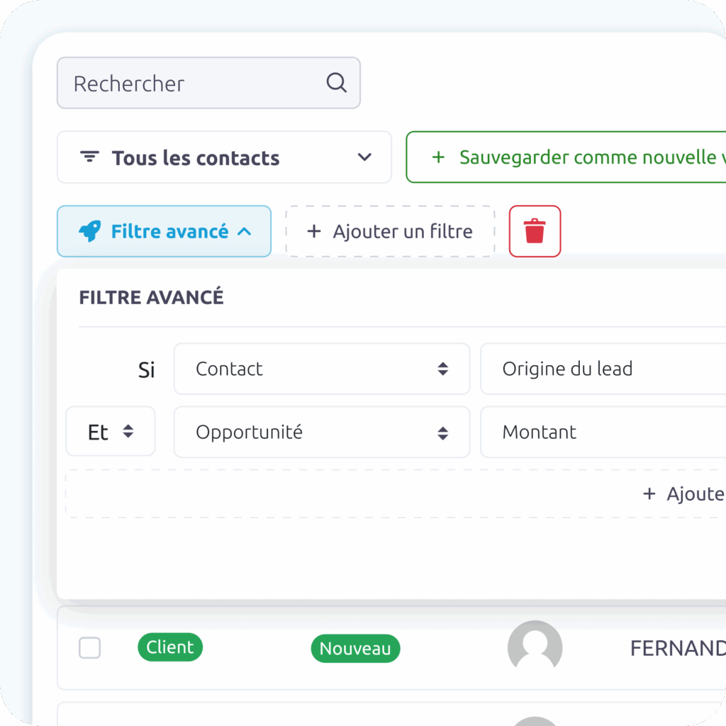
Task: Open the Contact entity dropdown
Action: click(x=321, y=369)
